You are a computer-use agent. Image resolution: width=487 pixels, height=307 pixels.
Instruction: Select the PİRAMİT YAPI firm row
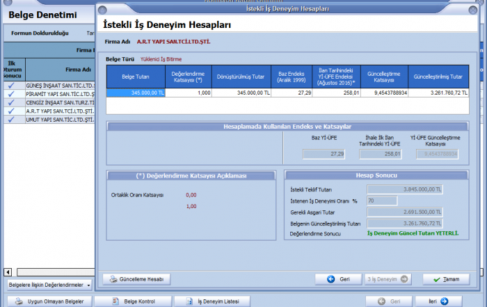[59, 94]
